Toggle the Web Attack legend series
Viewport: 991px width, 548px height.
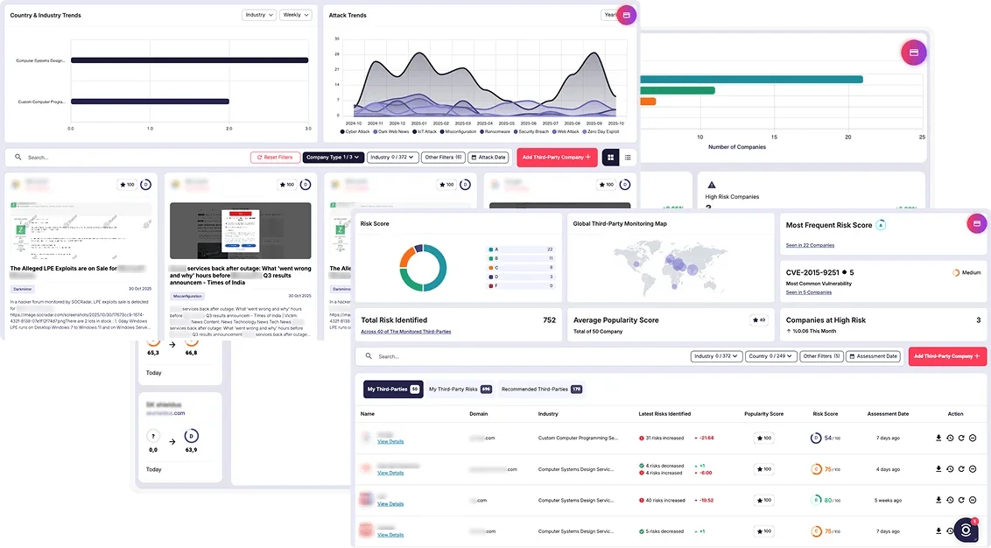pyautogui.click(x=566, y=131)
